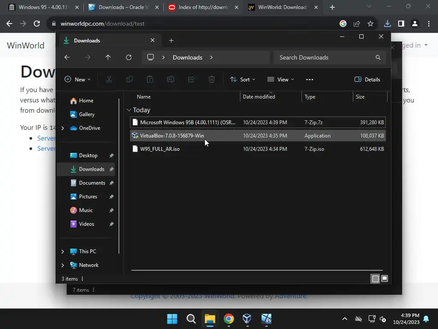438x329 pixels.
Task: Open Home in navigation pane
Action: (86, 101)
